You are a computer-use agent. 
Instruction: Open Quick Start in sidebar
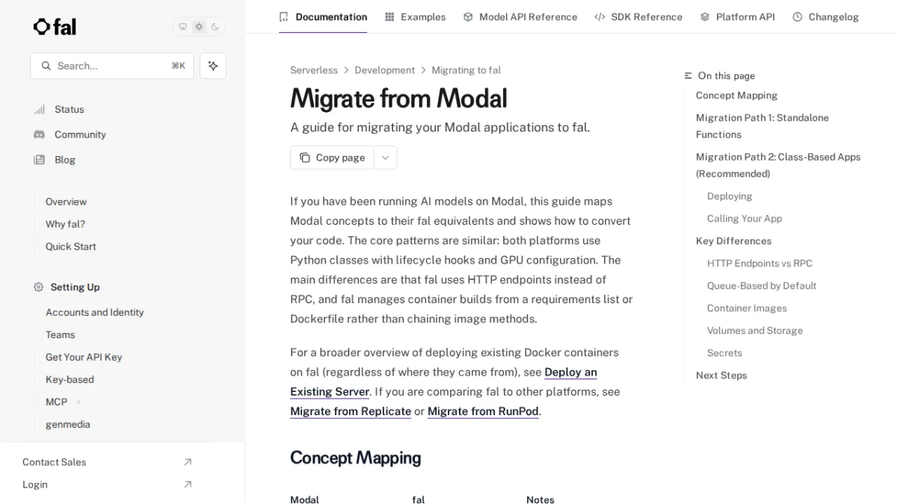point(70,246)
